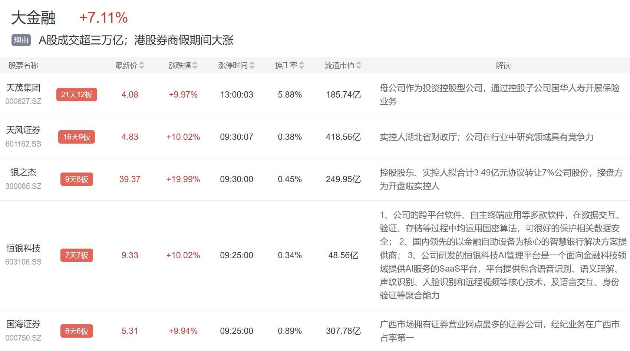Screen dimensions: 630x351
Task: Select the 7天7板 badge for 恒银科技
Action: [77, 255]
